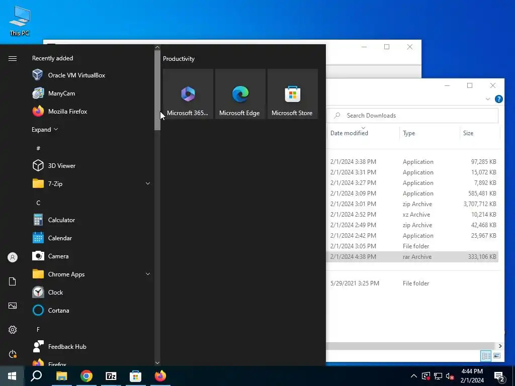This screenshot has height=386, width=515.
Task: Select the 3,707,712 KB zip Archive row
Action: (x=412, y=204)
